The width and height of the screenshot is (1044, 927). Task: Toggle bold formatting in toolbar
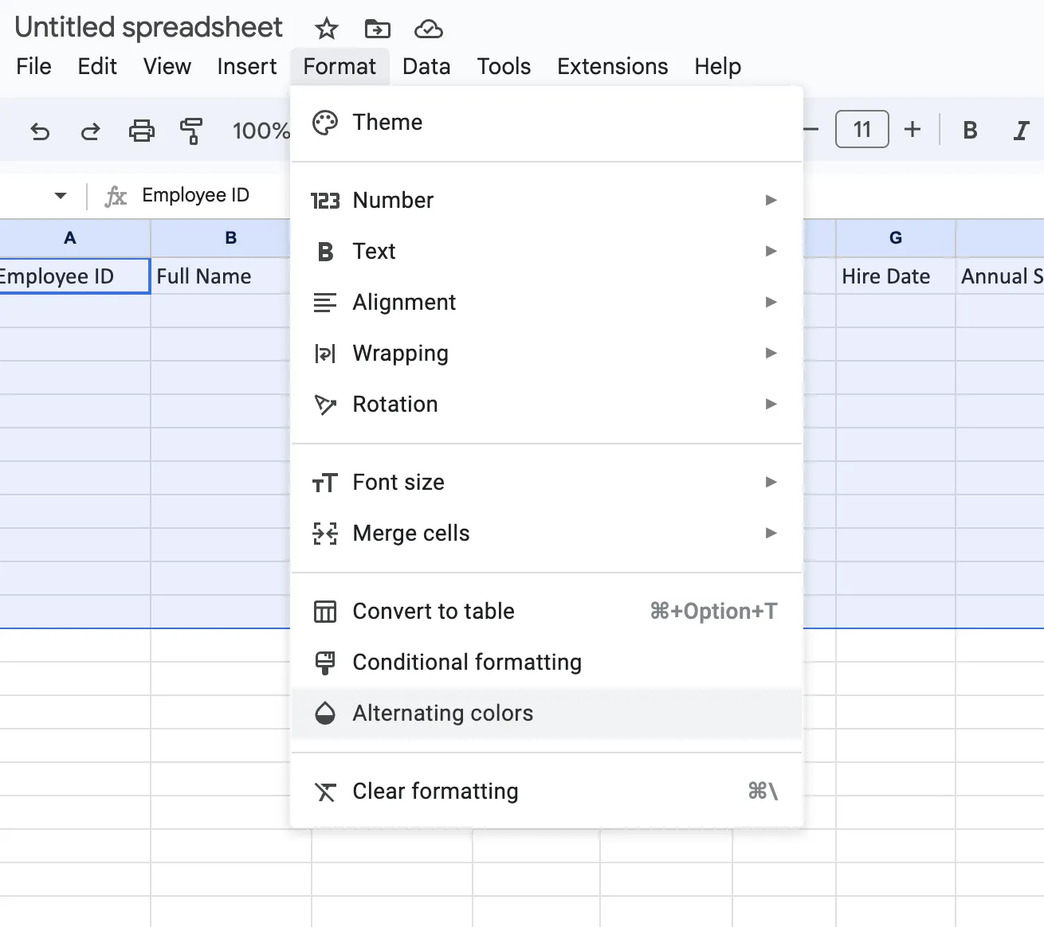pos(970,130)
